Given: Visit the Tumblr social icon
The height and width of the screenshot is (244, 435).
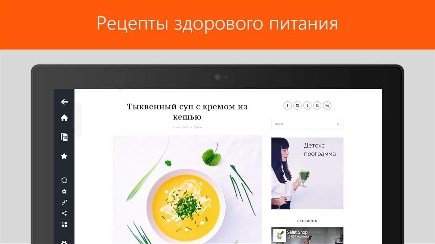Looking at the screenshot, I should pos(307,105).
